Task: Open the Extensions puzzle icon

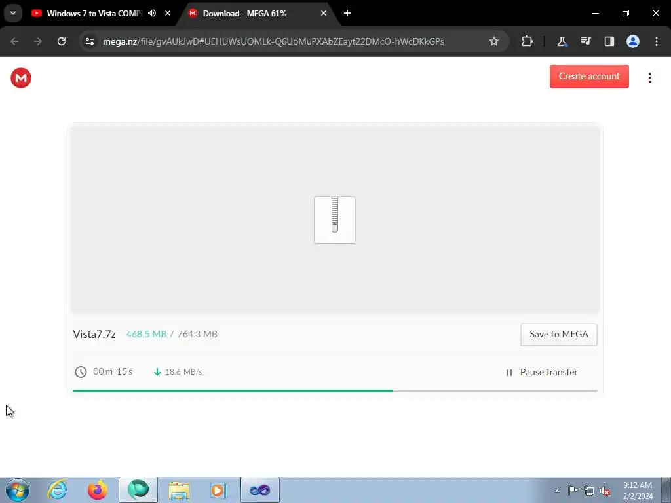Action: coord(527,41)
